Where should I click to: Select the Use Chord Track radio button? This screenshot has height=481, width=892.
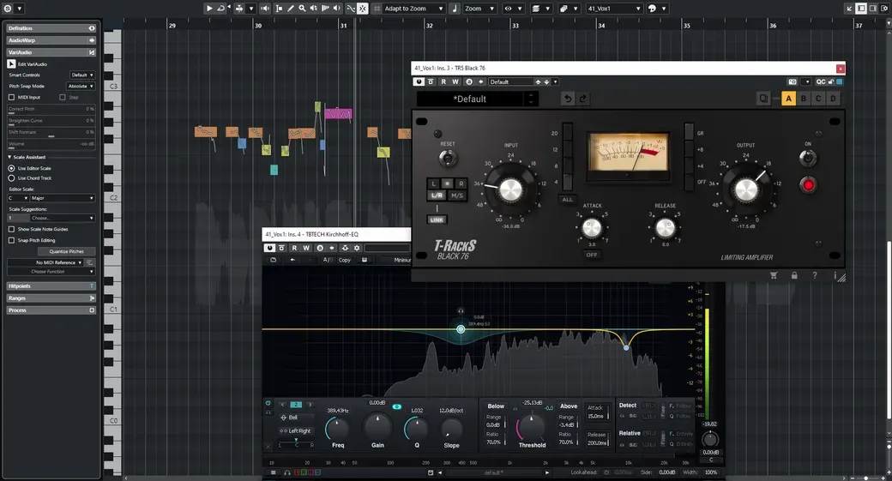pyautogui.click(x=11, y=178)
